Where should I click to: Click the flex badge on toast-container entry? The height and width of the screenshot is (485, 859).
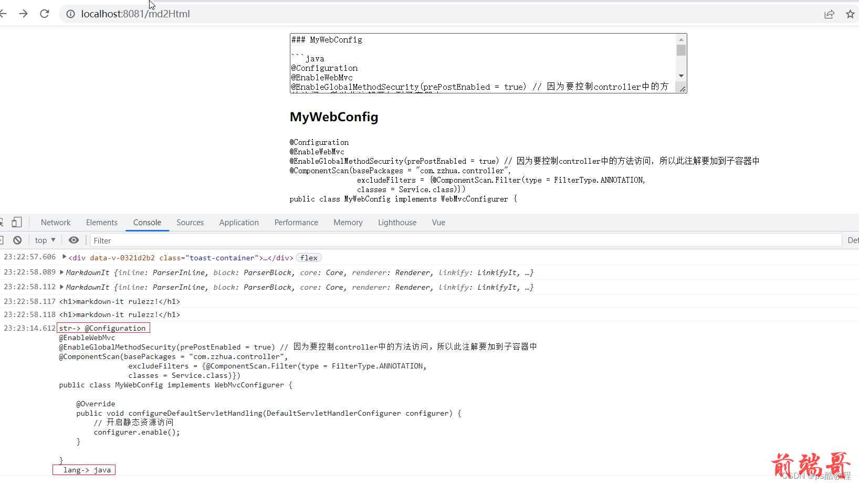click(x=309, y=258)
